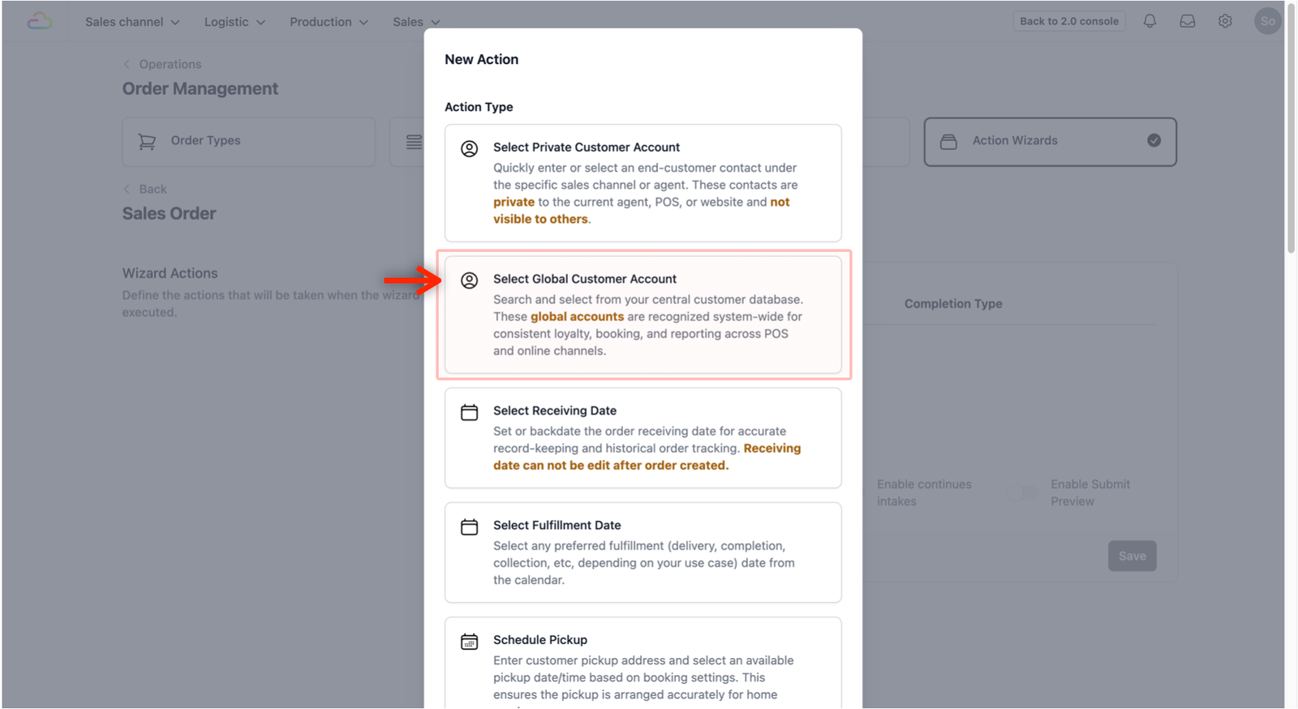This screenshot has height=709, width=1298.
Task: Click the 'Order Management' page heading
Action: (x=200, y=89)
